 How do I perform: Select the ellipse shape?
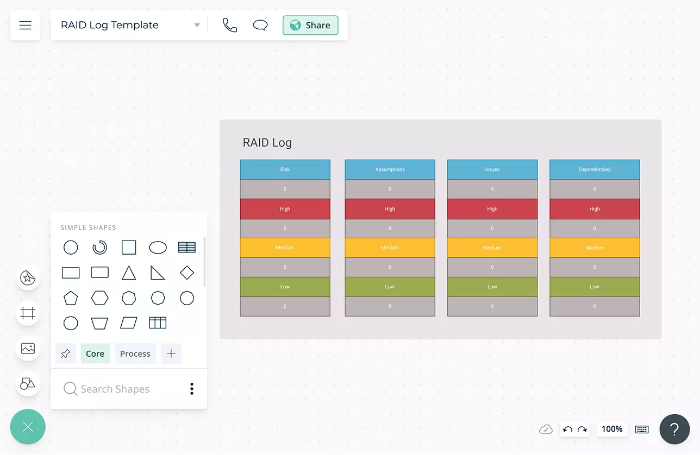(158, 248)
